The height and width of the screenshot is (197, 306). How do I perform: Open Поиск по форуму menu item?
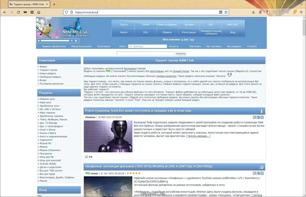167,24
